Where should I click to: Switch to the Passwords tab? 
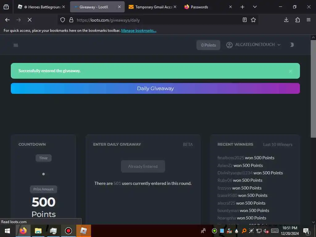click(208, 7)
